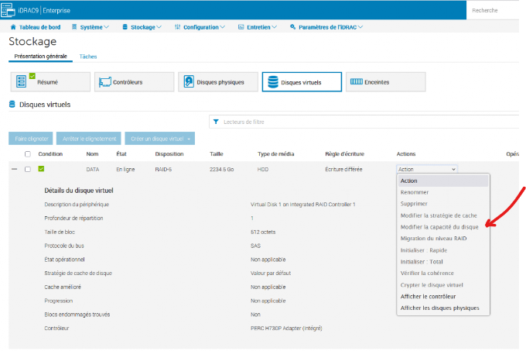
Task: Click the Tableau de bord home icon
Action: [x=12, y=27]
